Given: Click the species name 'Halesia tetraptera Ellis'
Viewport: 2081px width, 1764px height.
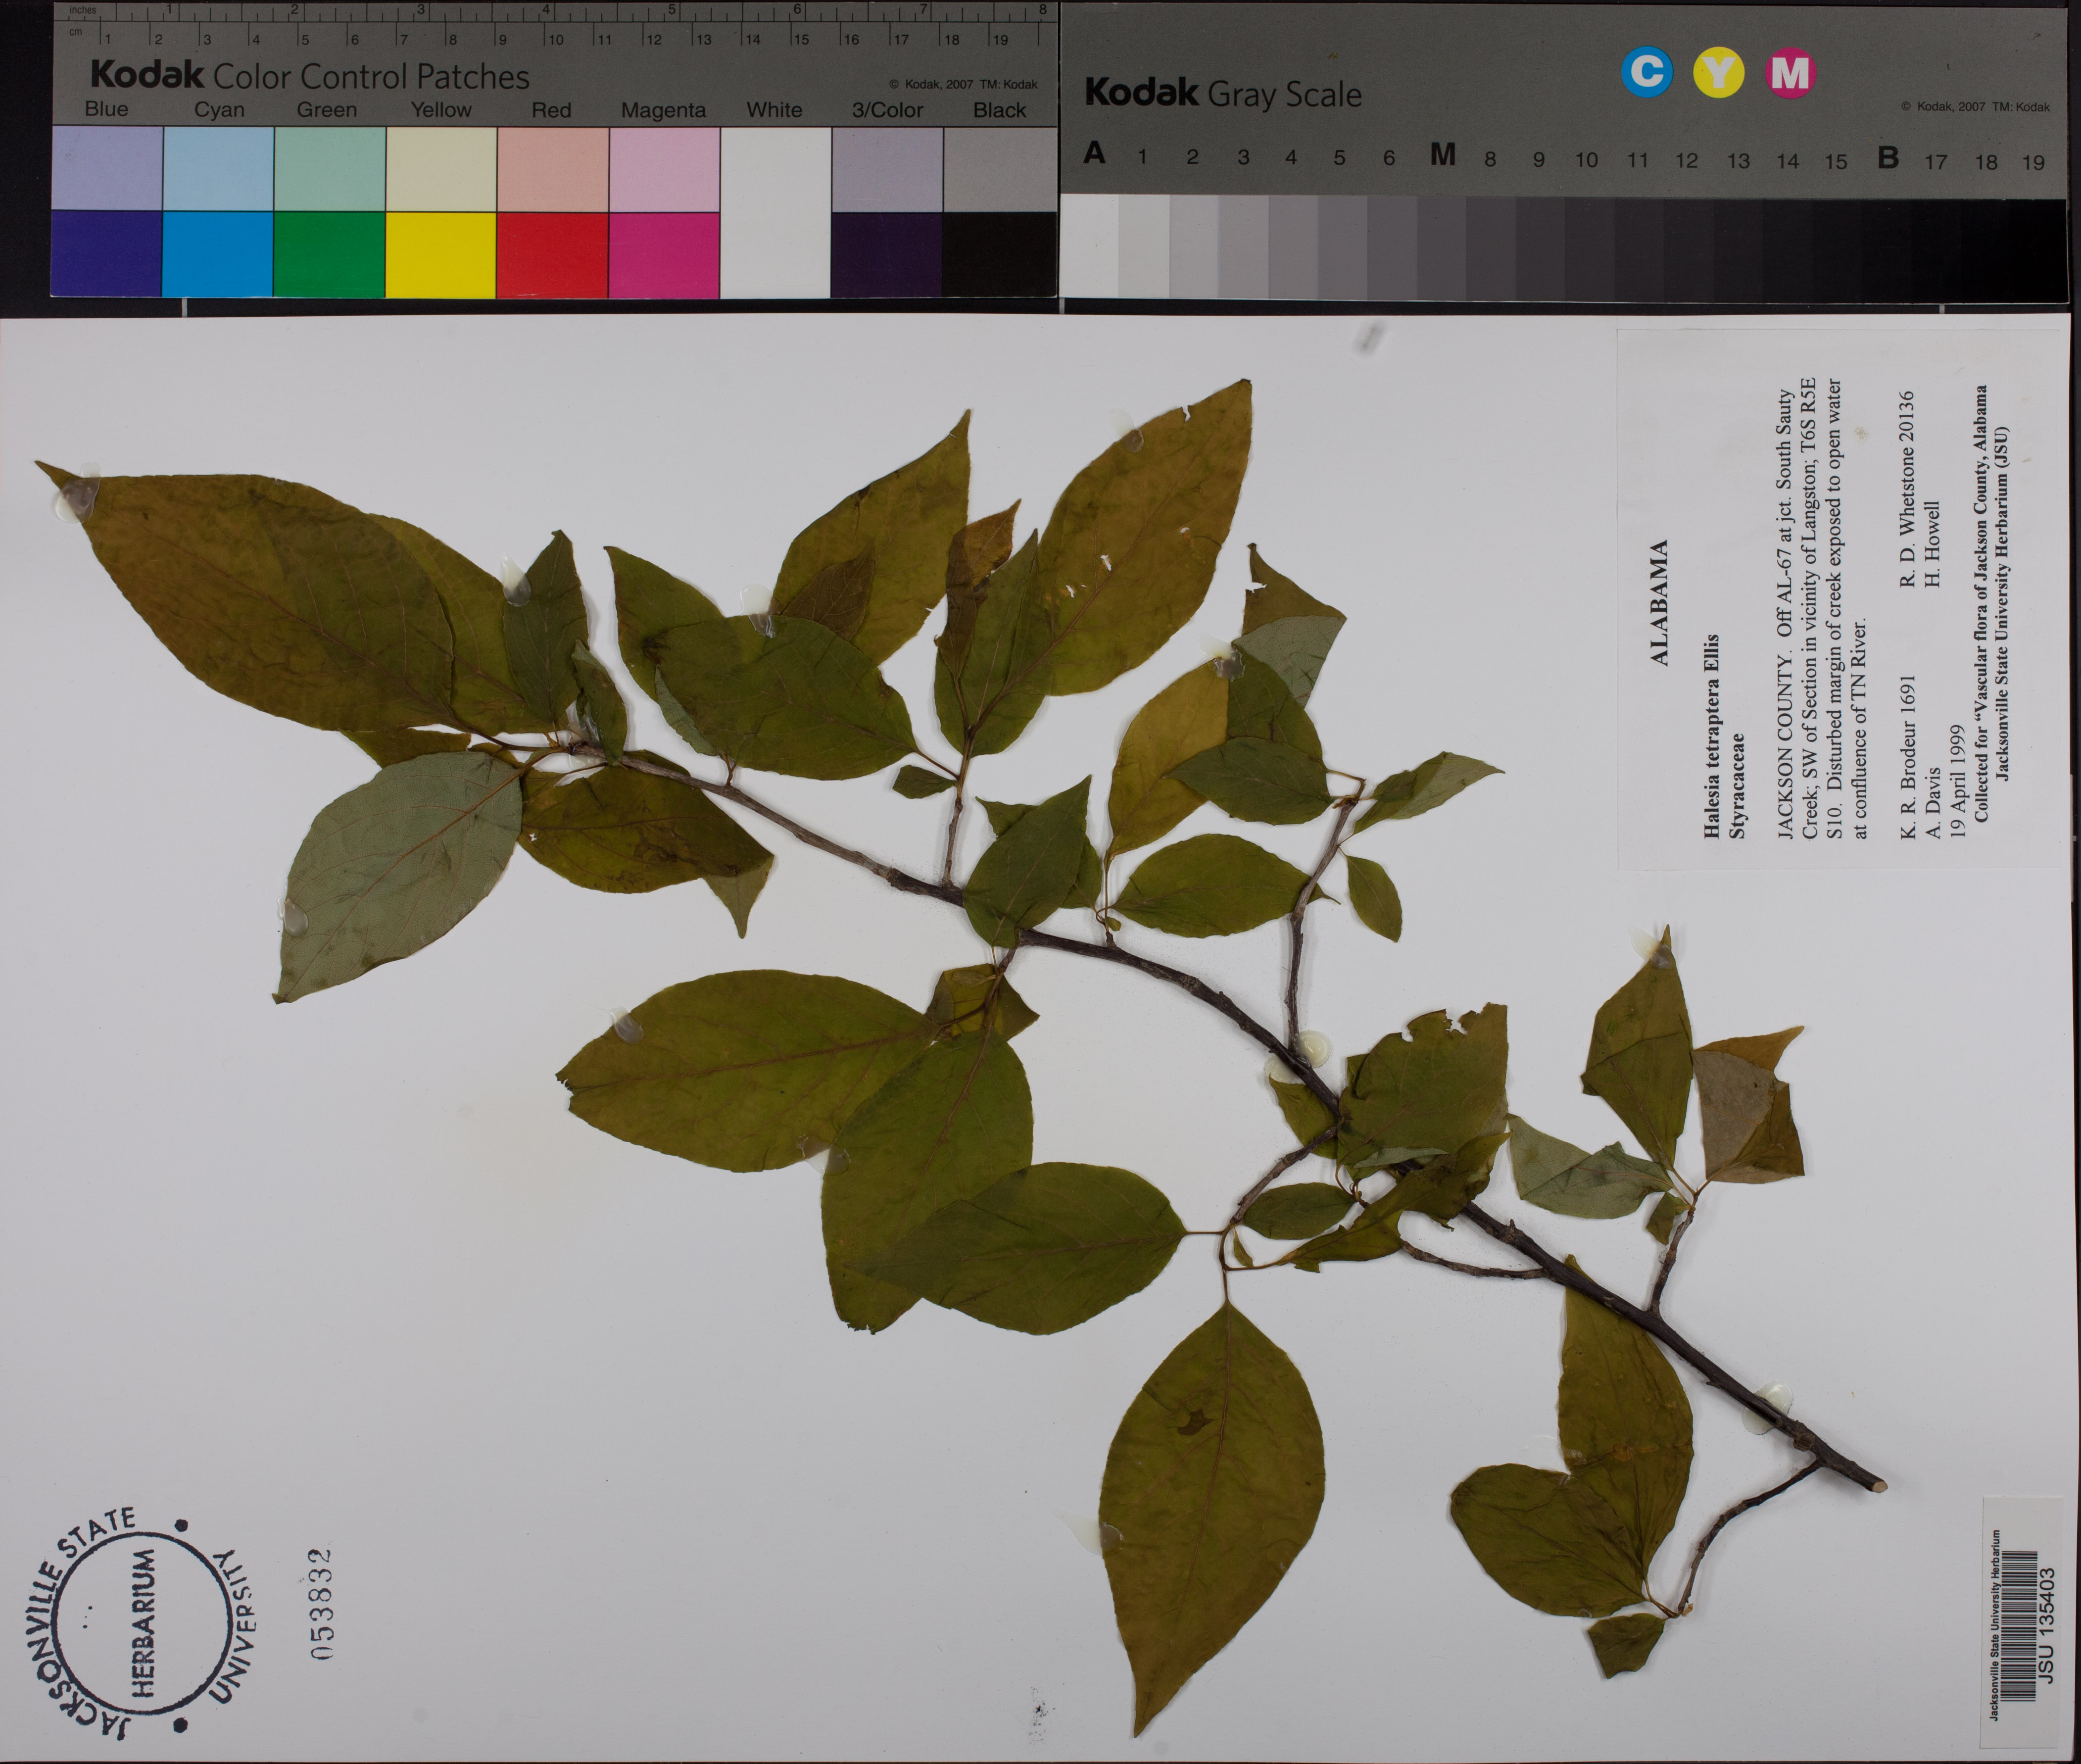Looking at the screenshot, I should click(x=1711, y=735).
